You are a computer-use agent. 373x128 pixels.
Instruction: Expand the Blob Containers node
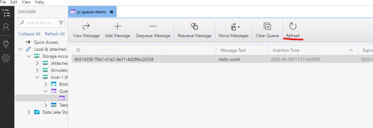[x=46, y=84]
